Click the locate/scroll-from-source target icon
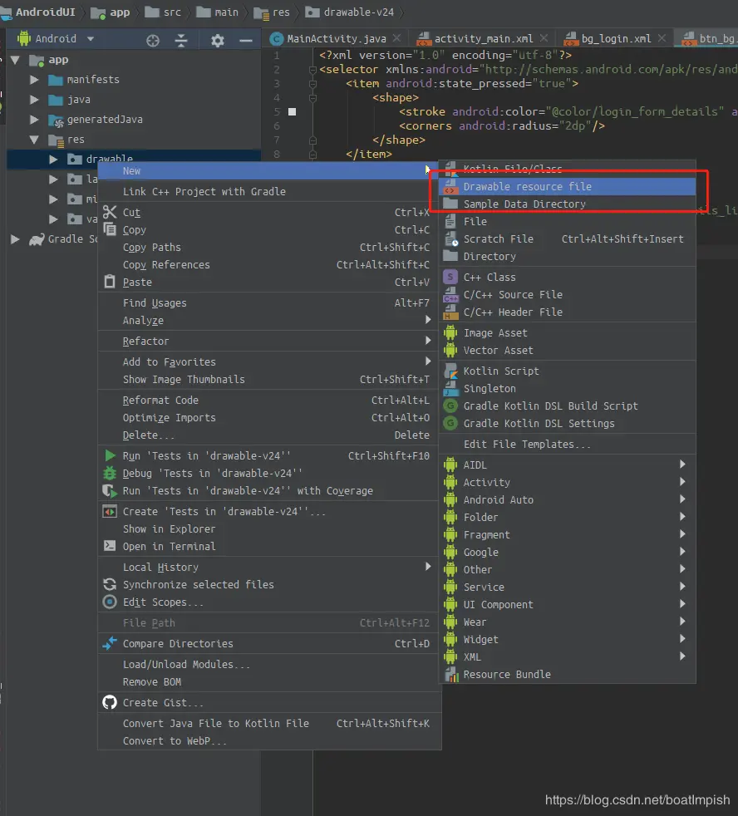The image size is (738, 816). click(x=152, y=40)
